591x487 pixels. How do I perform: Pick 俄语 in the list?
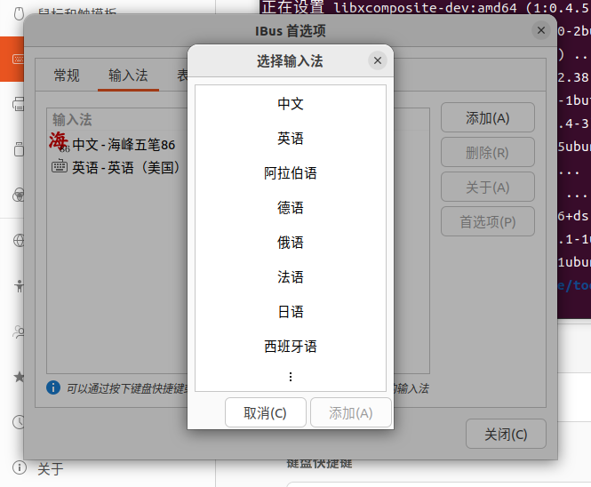point(291,243)
